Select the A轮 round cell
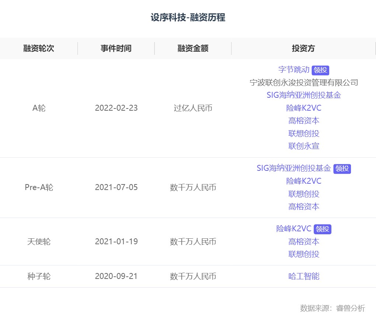 (39, 108)
